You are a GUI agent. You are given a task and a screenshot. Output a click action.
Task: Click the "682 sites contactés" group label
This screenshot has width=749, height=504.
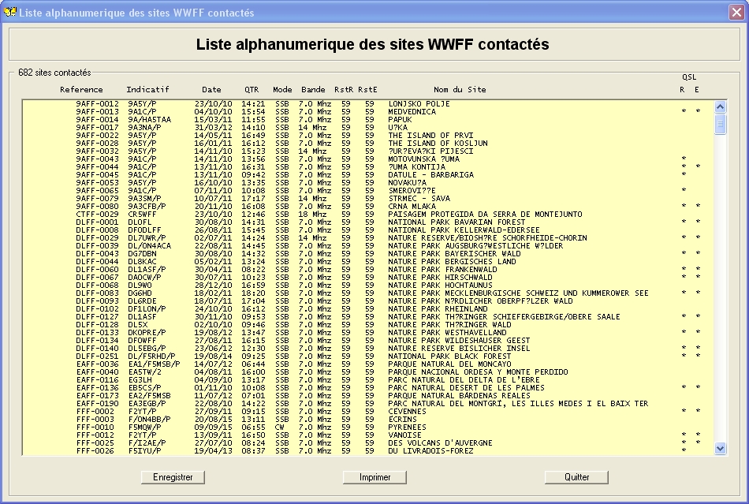pos(54,73)
